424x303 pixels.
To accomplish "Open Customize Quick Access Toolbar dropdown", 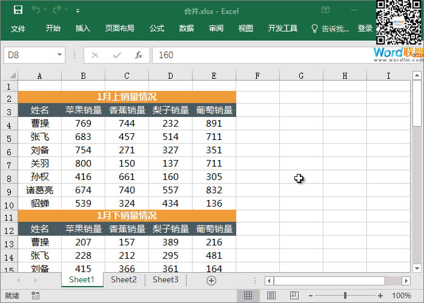I will tap(78, 11).
